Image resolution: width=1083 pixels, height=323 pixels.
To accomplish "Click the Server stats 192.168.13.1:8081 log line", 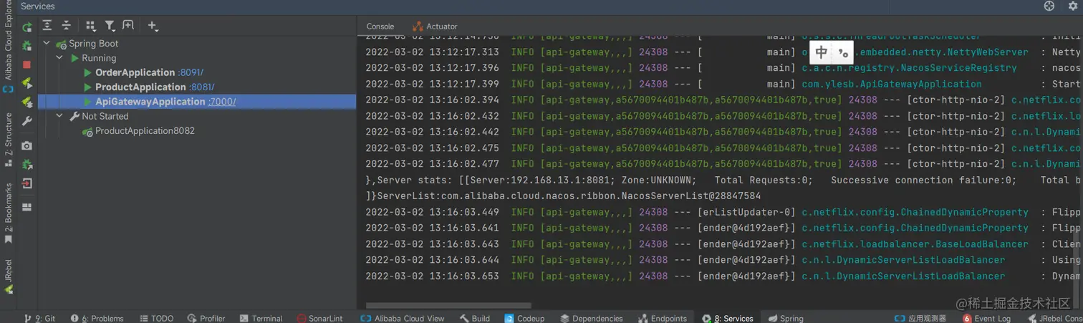I will click(724, 180).
